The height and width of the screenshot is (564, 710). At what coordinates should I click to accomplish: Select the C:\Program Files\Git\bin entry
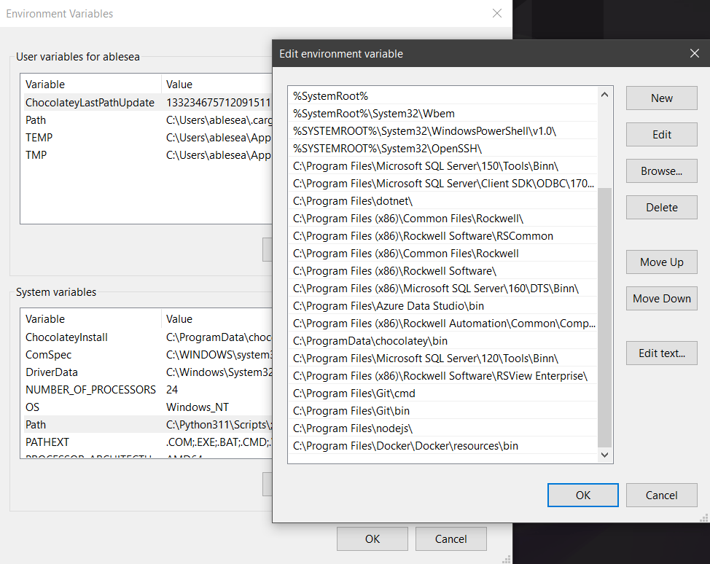point(443,411)
